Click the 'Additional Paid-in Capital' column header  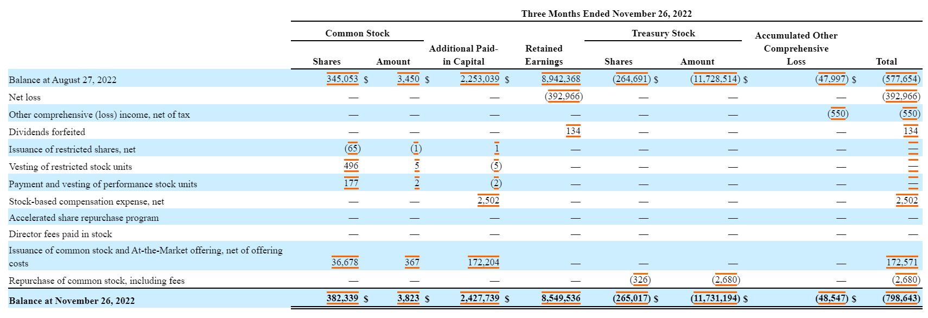[463, 55]
